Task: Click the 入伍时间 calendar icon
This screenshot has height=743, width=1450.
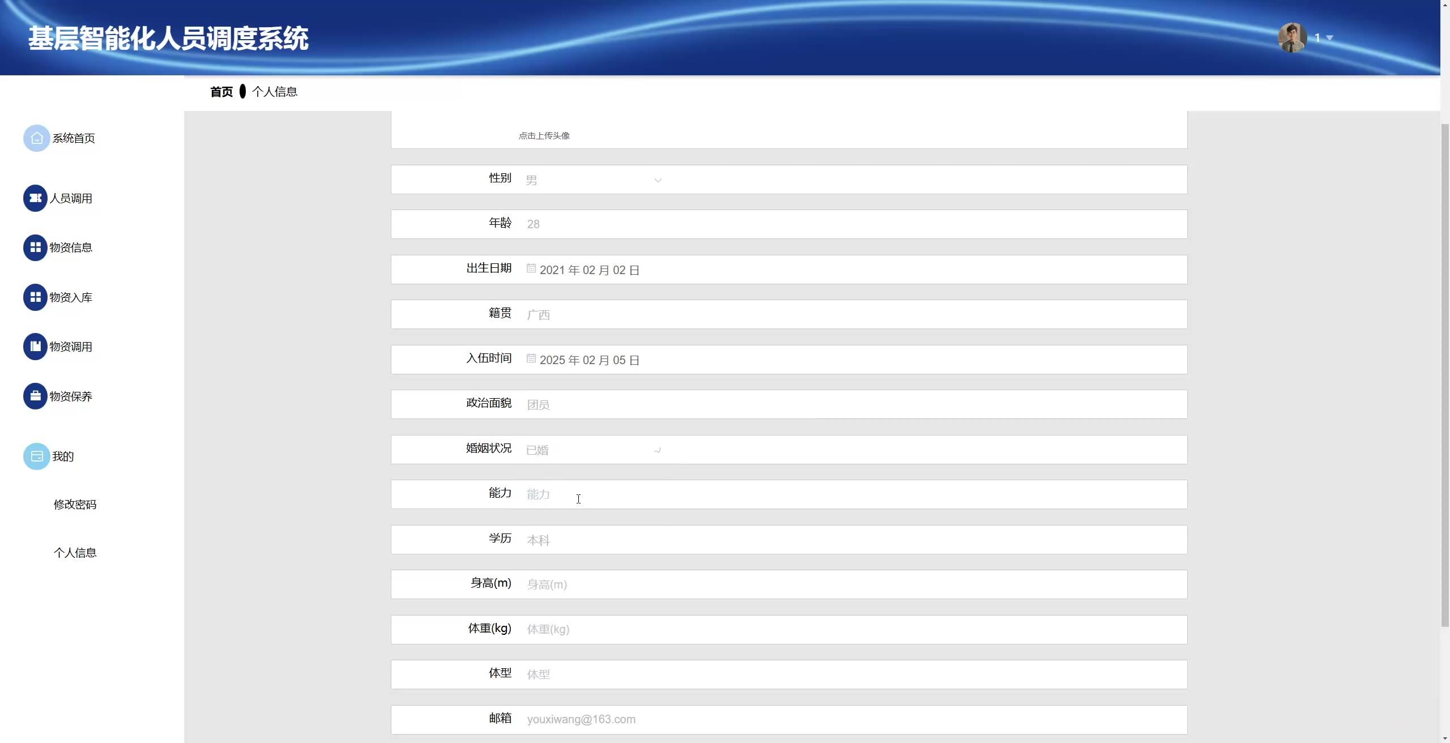Action: click(531, 358)
